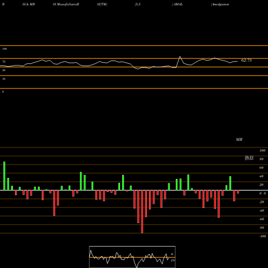Click the MR axis label -20

pyautogui.click(x=262, y=202)
